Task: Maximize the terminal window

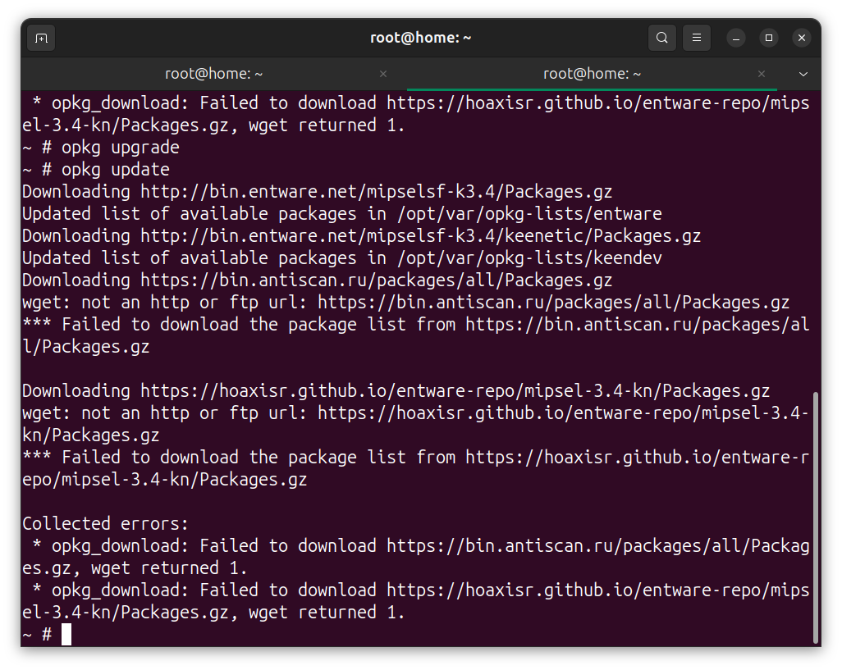Action: (769, 38)
